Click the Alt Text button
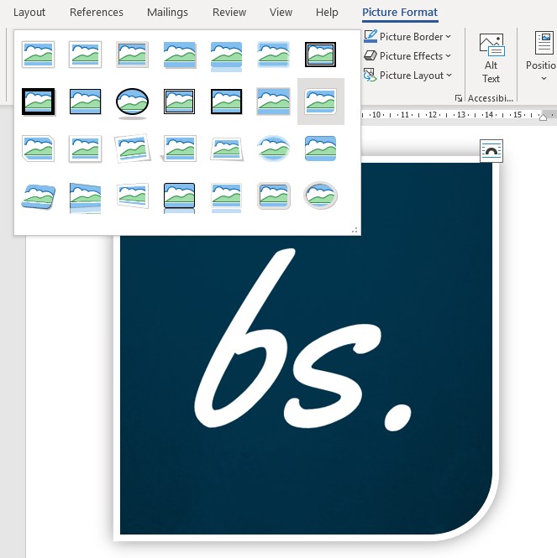The width and height of the screenshot is (557, 558). coord(491,59)
